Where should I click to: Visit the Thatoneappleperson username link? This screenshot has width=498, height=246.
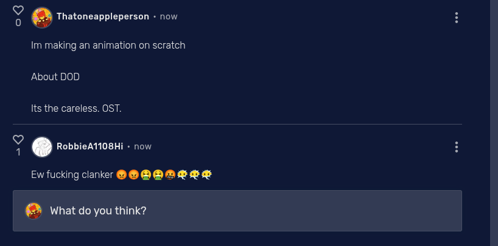(103, 16)
